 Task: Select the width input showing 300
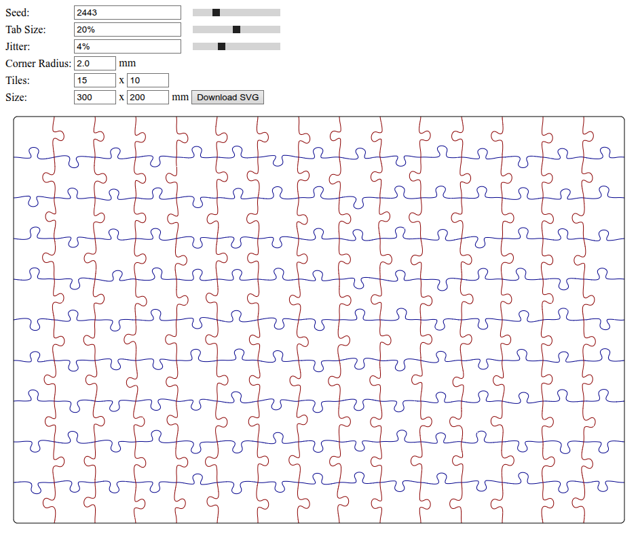click(94, 97)
